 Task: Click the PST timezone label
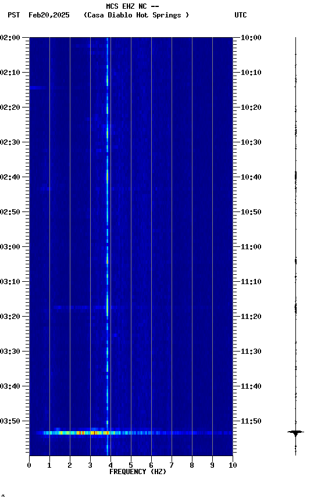tap(14, 15)
